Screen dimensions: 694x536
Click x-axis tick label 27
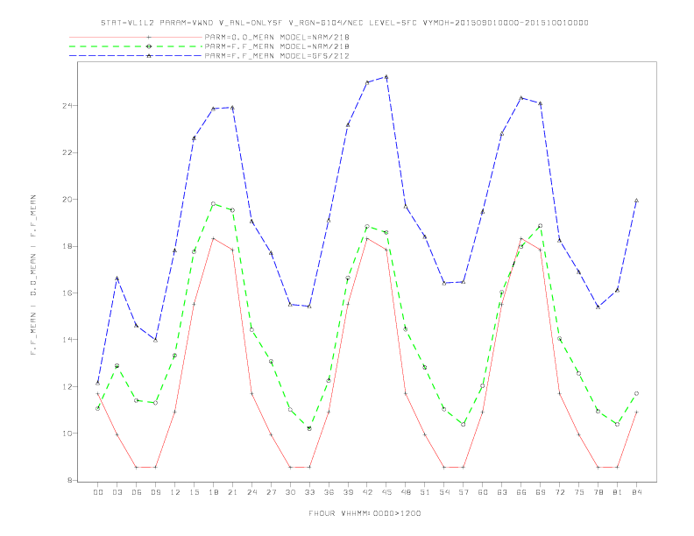pos(271,492)
